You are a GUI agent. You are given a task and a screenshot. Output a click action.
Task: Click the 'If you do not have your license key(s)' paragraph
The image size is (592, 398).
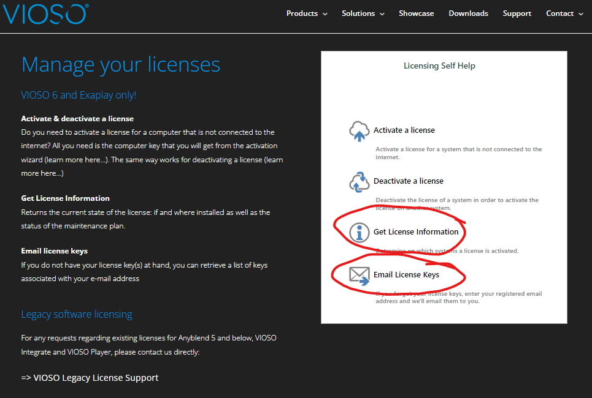pos(144,272)
